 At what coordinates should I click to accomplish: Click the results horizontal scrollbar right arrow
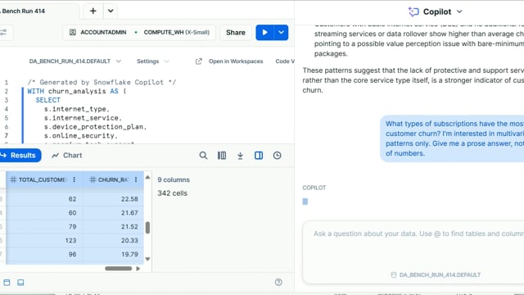pos(138,268)
